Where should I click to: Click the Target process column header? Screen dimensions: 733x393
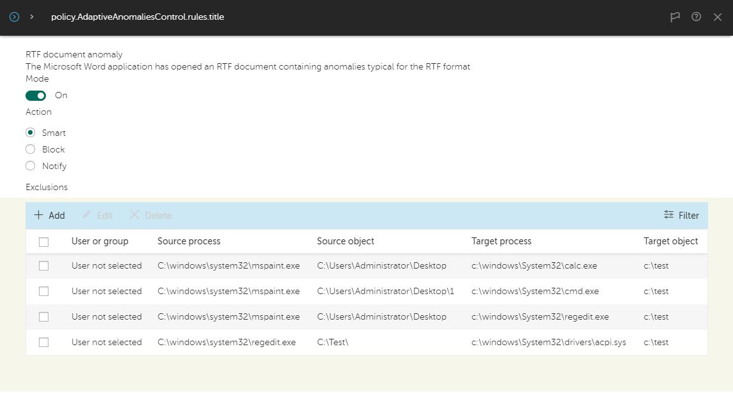coord(501,241)
